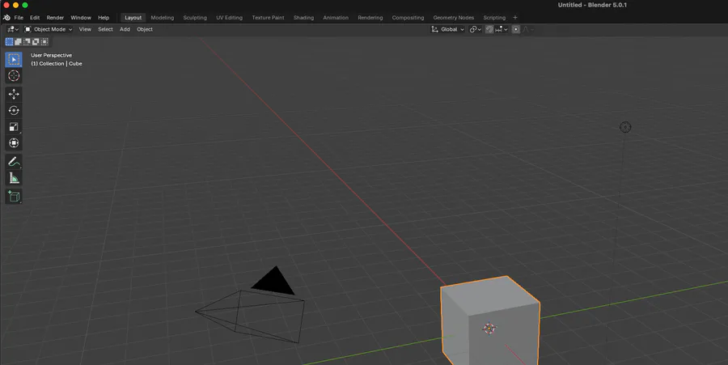The width and height of the screenshot is (728, 365).
Task: Open the viewport Add menu
Action: [x=125, y=29]
